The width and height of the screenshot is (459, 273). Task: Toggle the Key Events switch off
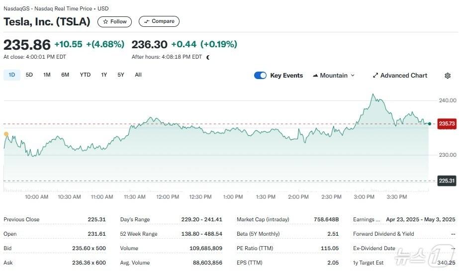pos(260,76)
